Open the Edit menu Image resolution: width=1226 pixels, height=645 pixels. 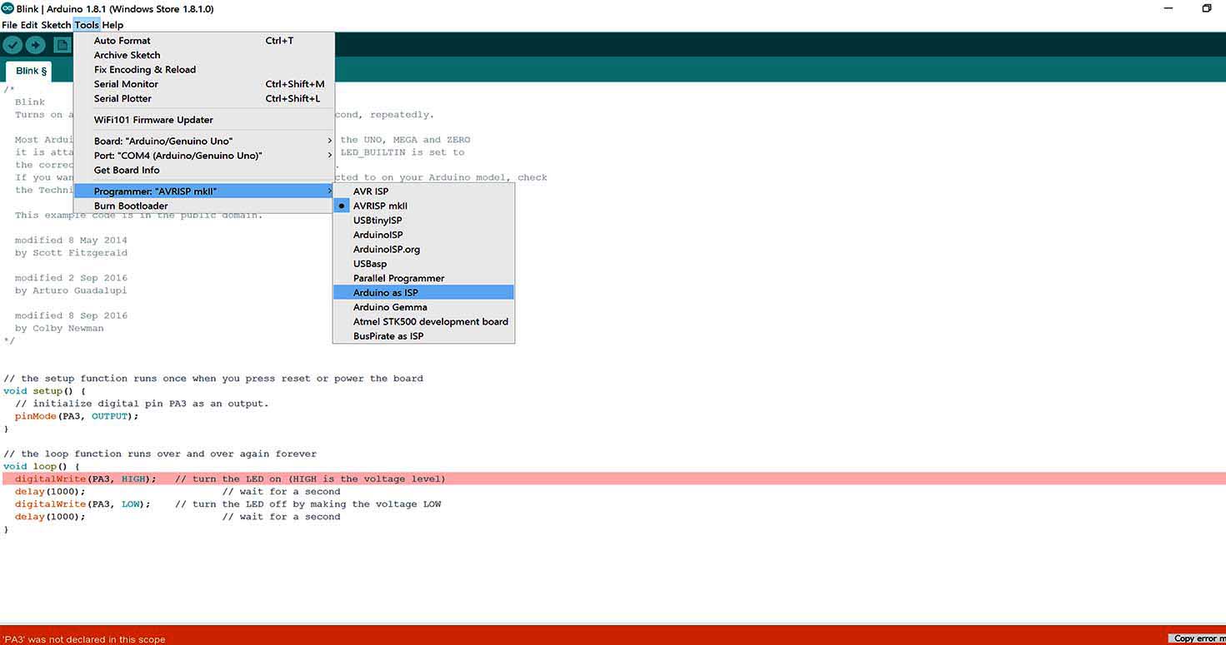tap(29, 25)
